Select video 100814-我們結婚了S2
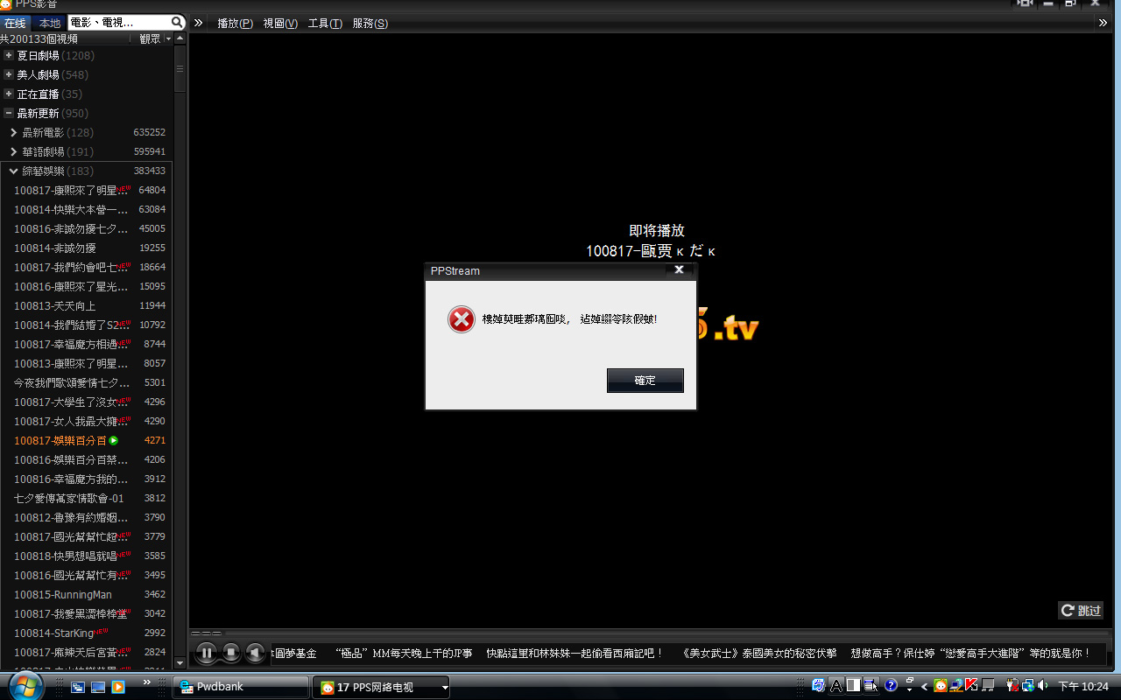The width and height of the screenshot is (1121, 700). pos(87,325)
